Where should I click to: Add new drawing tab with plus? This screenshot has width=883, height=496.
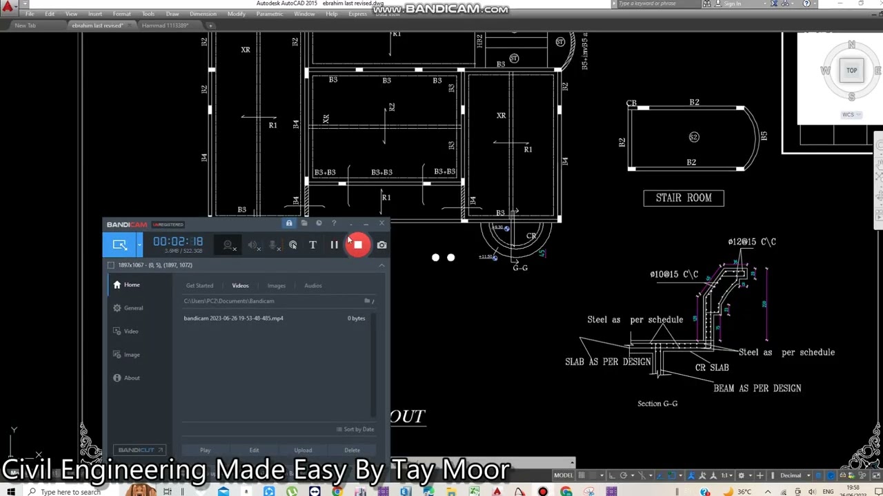(x=210, y=25)
